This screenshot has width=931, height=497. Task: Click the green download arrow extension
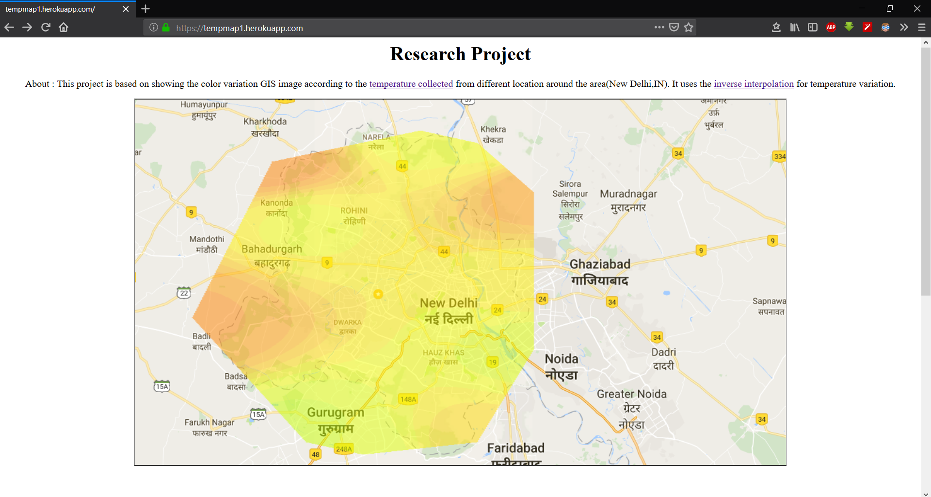pyautogui.click(x=849, y=27)
